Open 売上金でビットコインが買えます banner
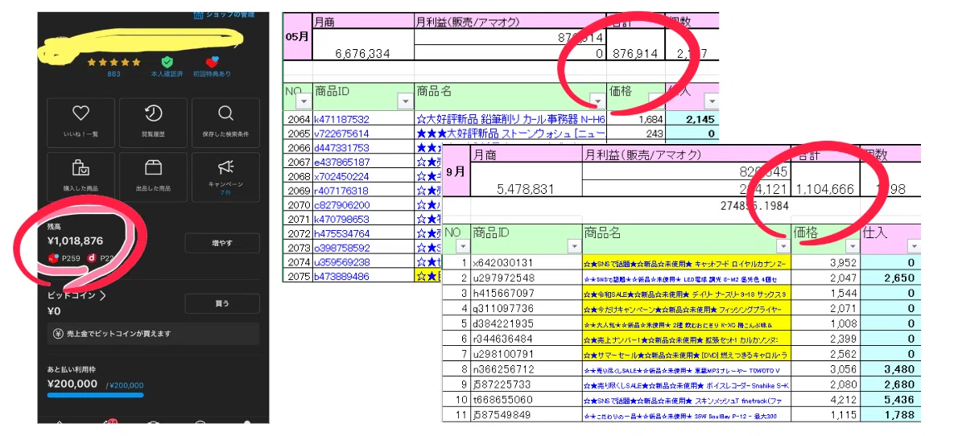This screenshot has width=954, height=436. coord(153,334)
